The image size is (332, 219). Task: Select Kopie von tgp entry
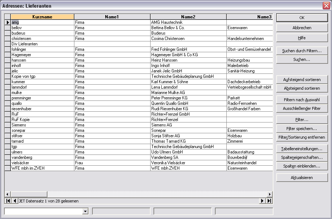[42, 76]
